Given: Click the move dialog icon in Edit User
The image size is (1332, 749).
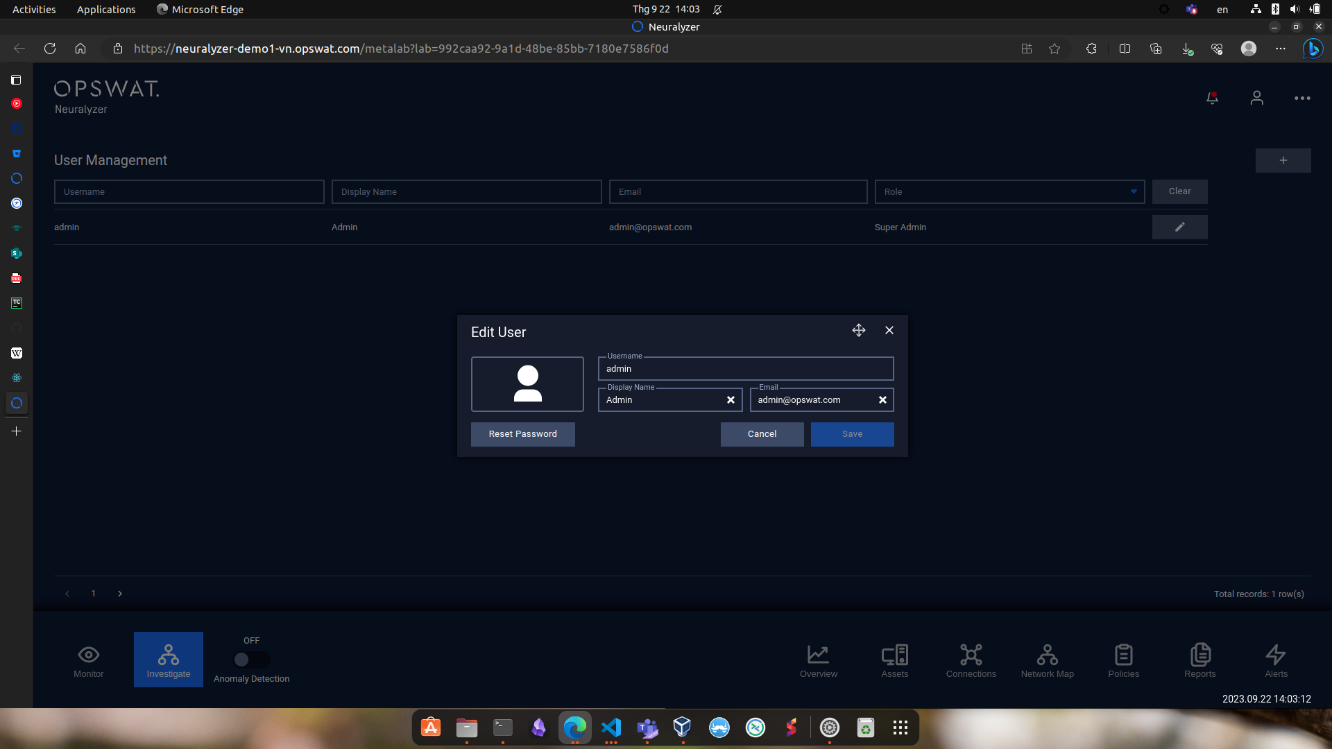Looking at the screenshot, I should pyautogui.click(x=859, y=330).
